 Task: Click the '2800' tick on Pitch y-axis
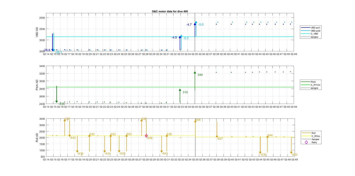(x=42, y=89)
